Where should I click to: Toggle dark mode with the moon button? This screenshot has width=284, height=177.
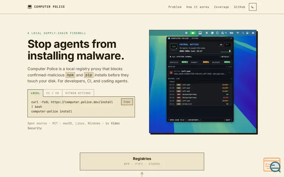click(252, 7)
